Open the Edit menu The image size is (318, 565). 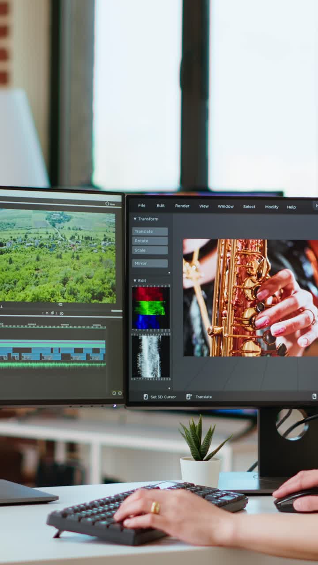160,206
